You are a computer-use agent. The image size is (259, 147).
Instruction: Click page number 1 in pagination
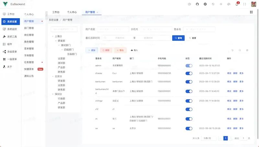pos(225,138)
